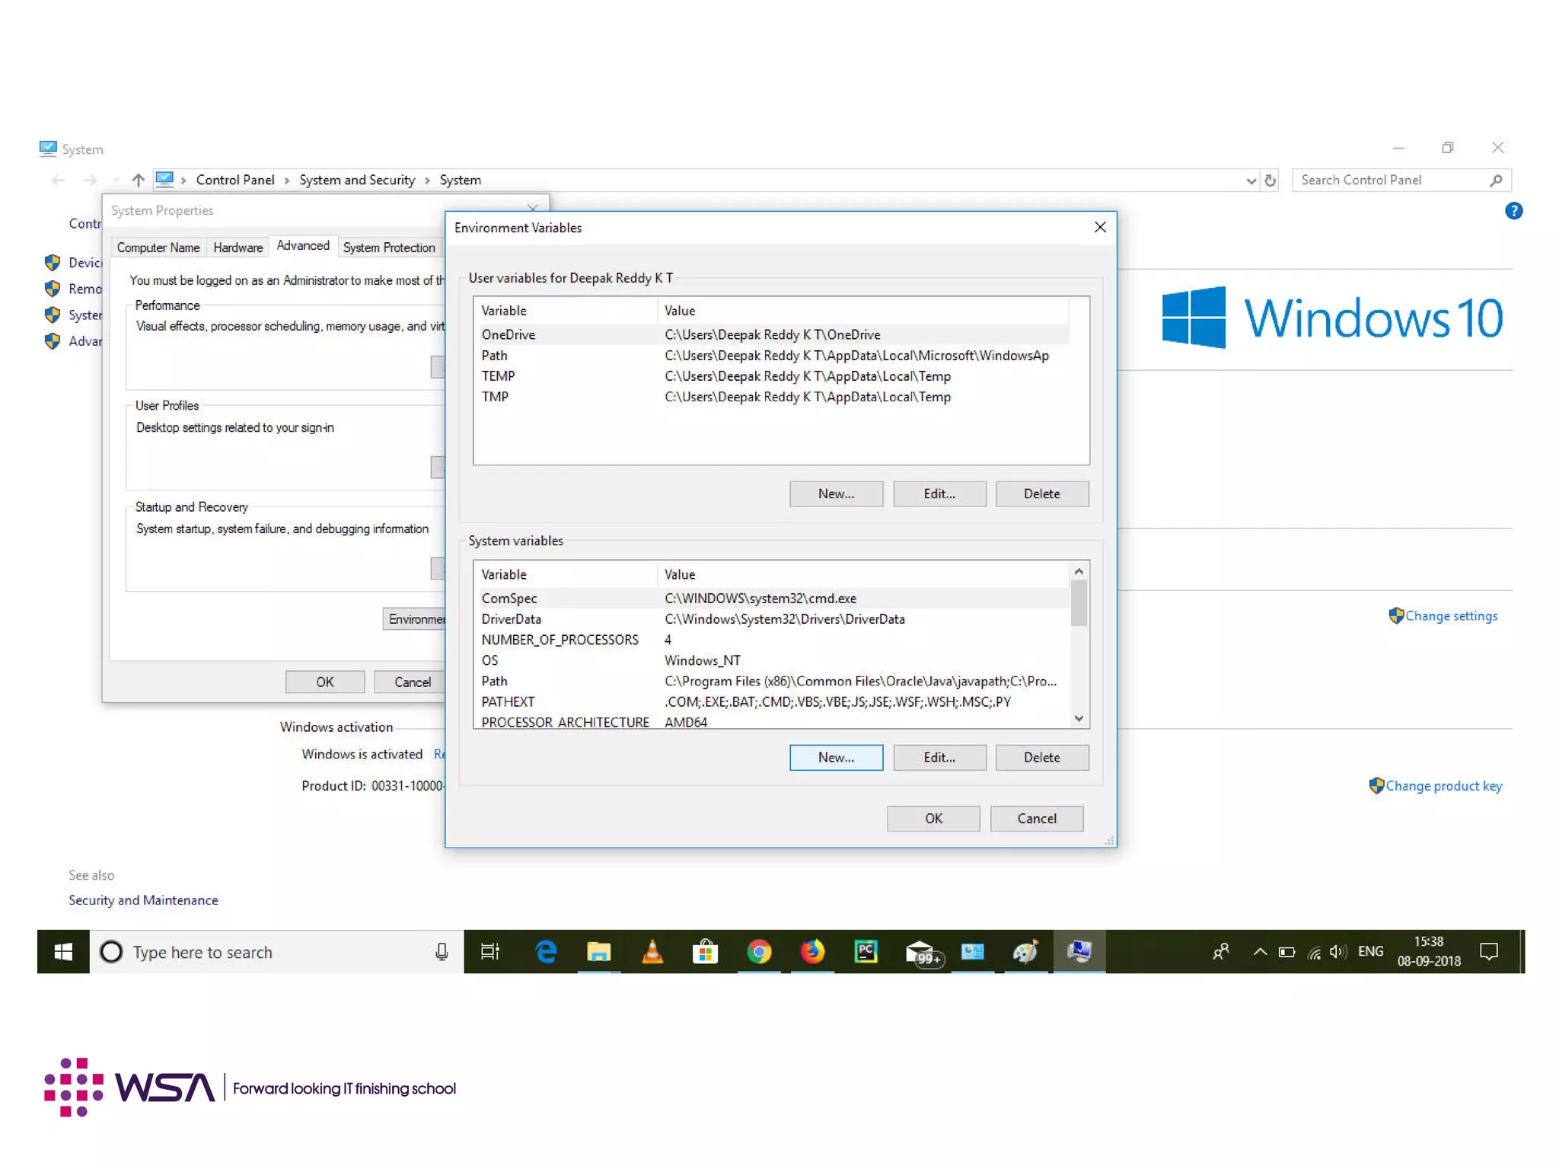Open File Explorer from the taskbar
Image resolution: width=1559 pixels, height=1169 pixels.
599,951
